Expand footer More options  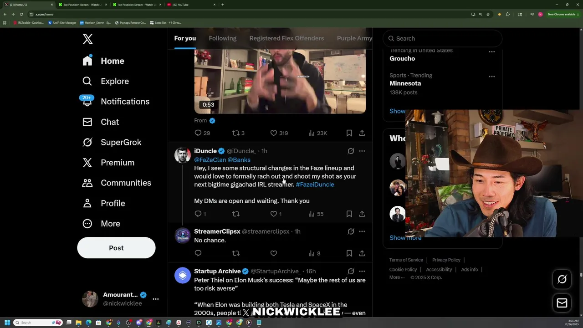coord(397,277)
